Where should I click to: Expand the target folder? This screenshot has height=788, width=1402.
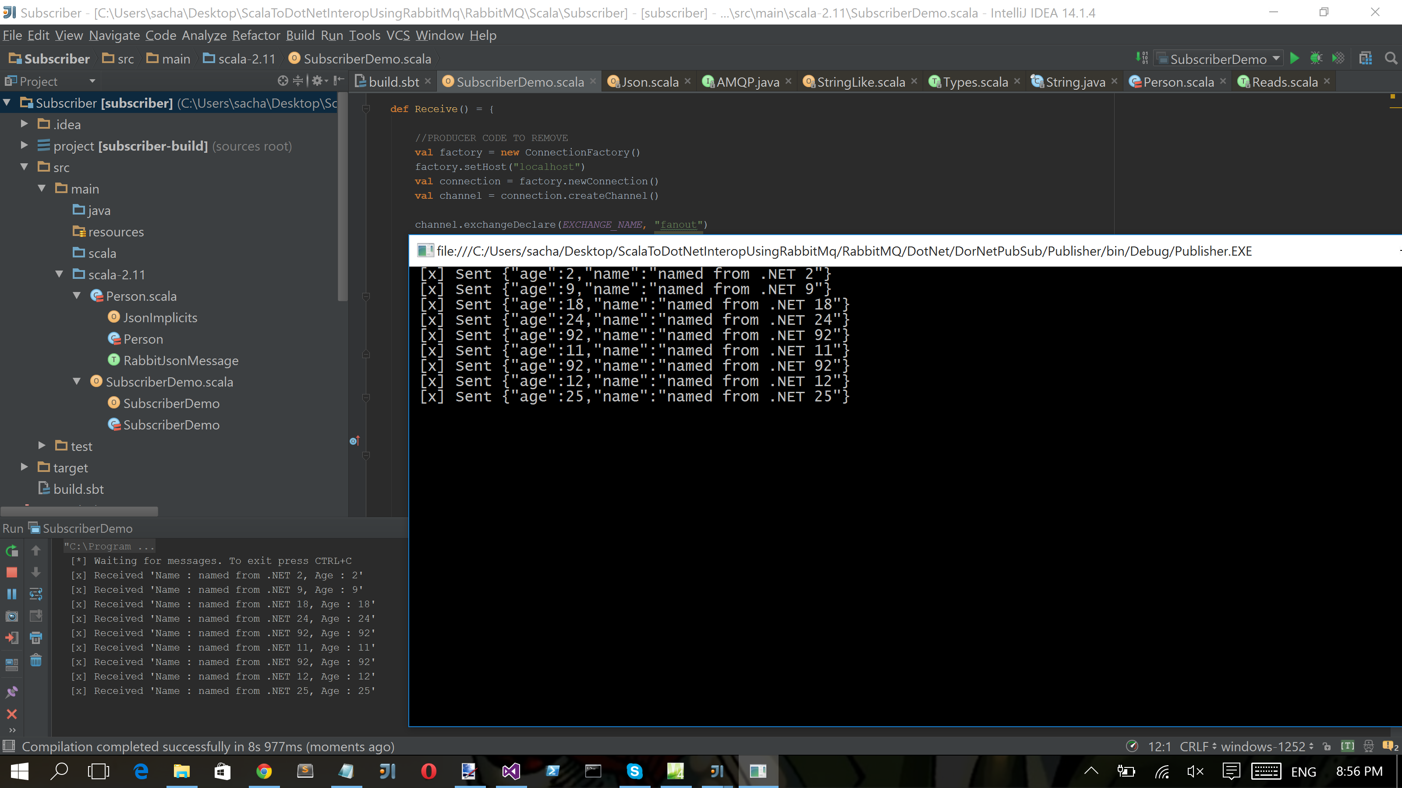click(24, 467)
